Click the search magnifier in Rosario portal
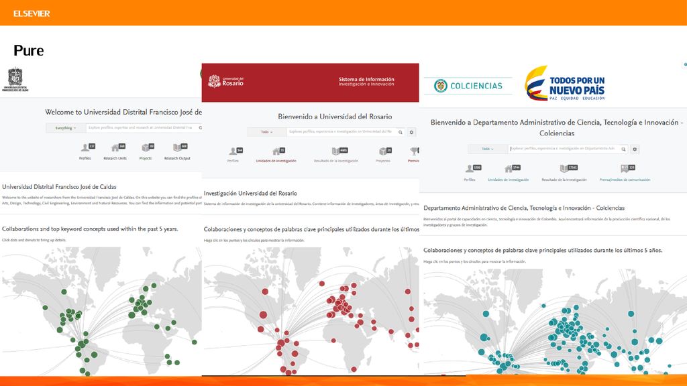 click(x=400, y=132)
